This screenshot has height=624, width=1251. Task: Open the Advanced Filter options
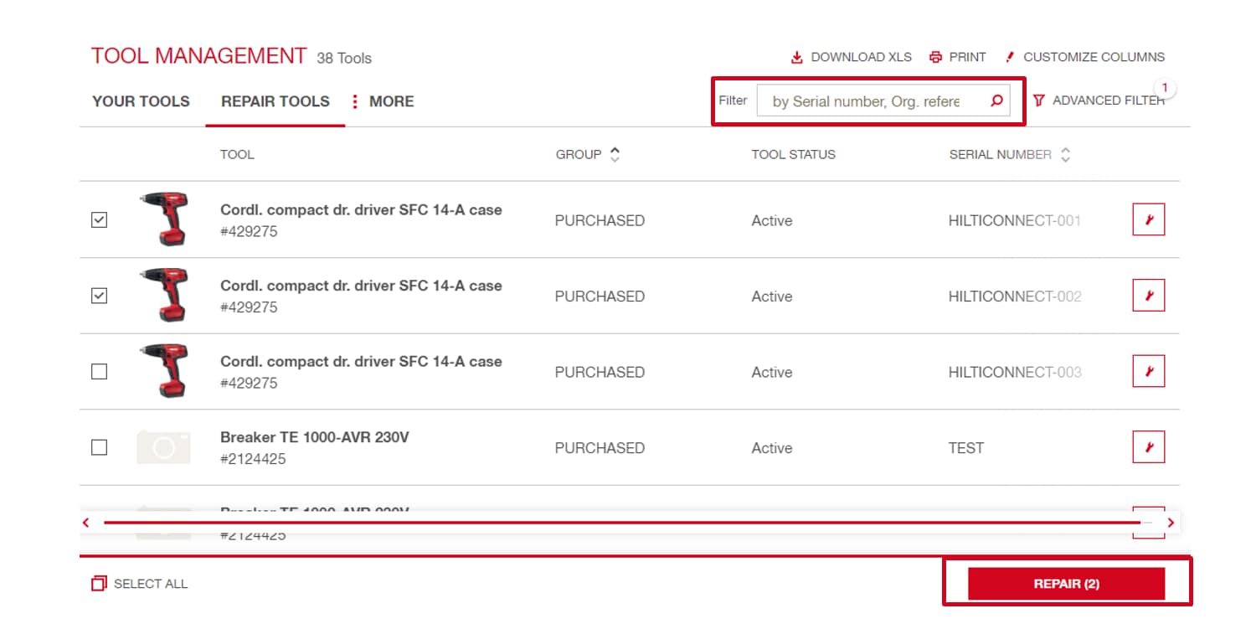1099,101
